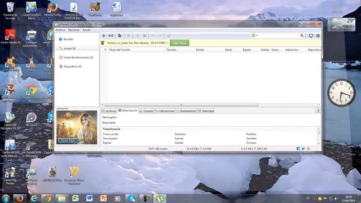Click the Remove torrent trash icon

tap(129, 36)
